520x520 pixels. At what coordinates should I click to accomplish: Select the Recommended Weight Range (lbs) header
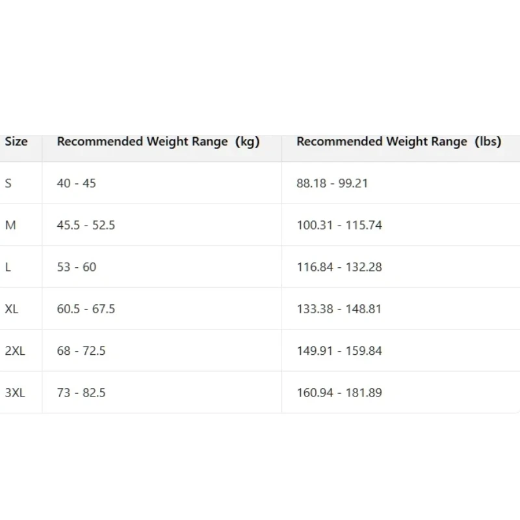[399, 142]
